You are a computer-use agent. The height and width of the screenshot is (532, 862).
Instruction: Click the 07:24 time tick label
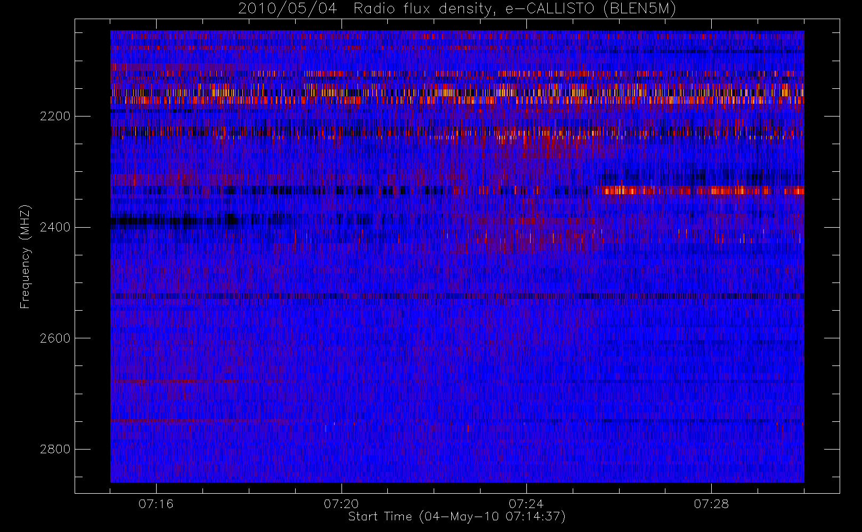[526, 504]
